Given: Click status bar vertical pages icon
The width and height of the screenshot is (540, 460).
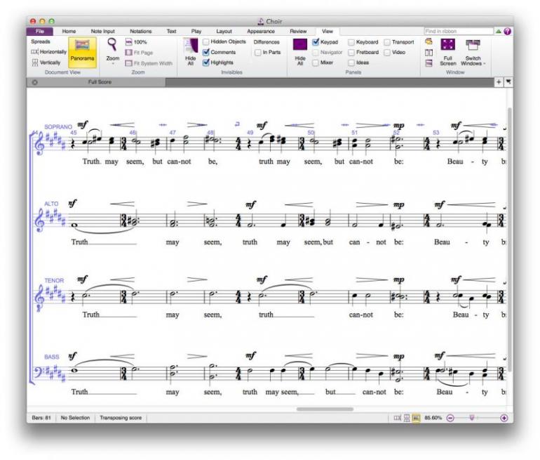Looking at the screenshot, I should tap(407, 418).
